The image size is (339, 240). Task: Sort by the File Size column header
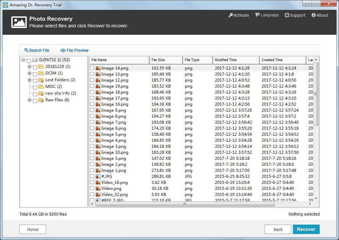tap(166, 60)
